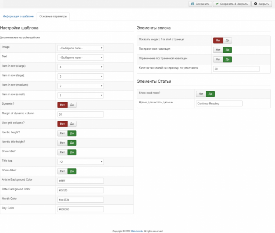Set Identic height to Нет

(62, 133)
